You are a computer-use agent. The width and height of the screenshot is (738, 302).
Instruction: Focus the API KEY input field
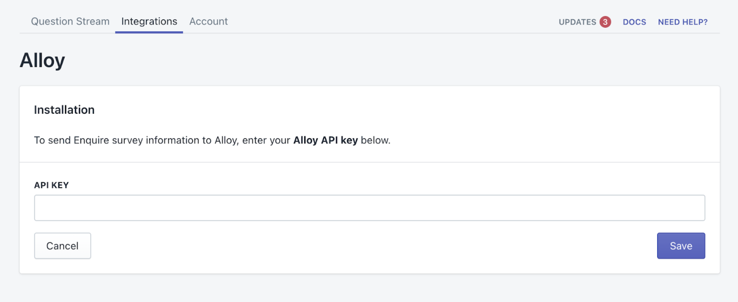point(369,208)
